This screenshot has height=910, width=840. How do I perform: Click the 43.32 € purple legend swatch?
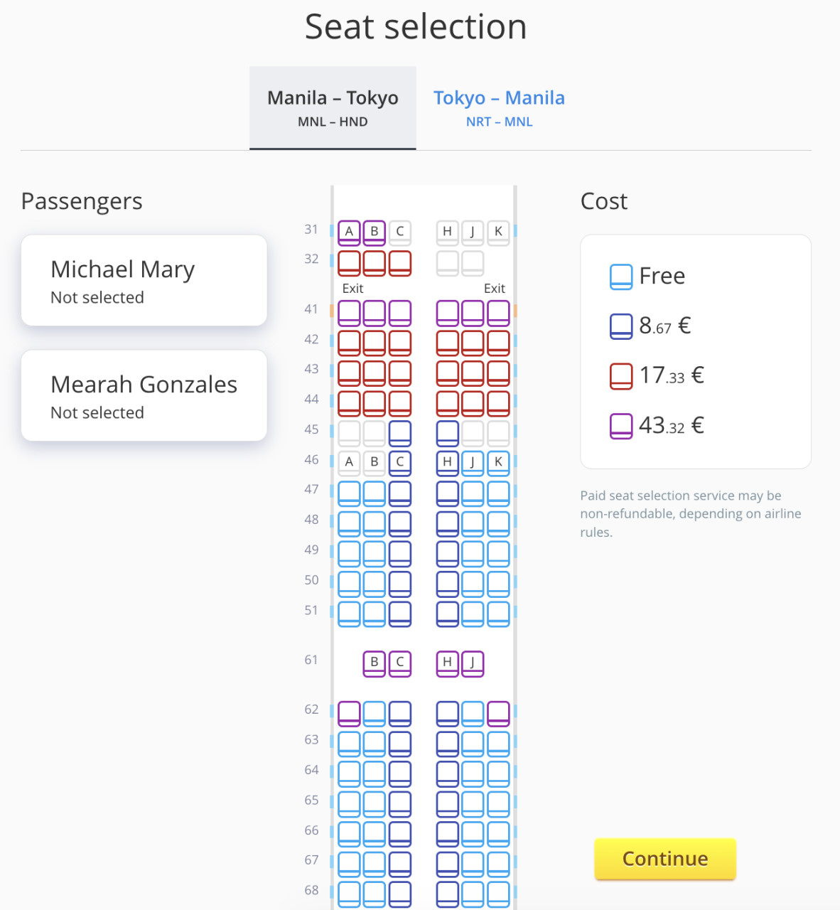(x=621, y=426)
